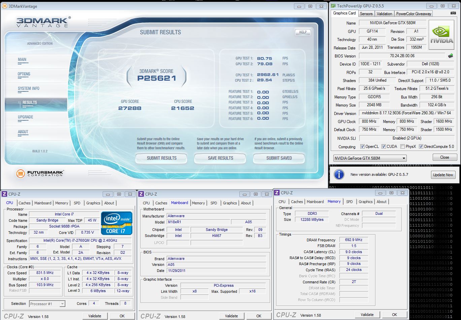Click the DRAM Frequency value 692.9 MHz
The image size is (461, 320).
click(354, 240)
